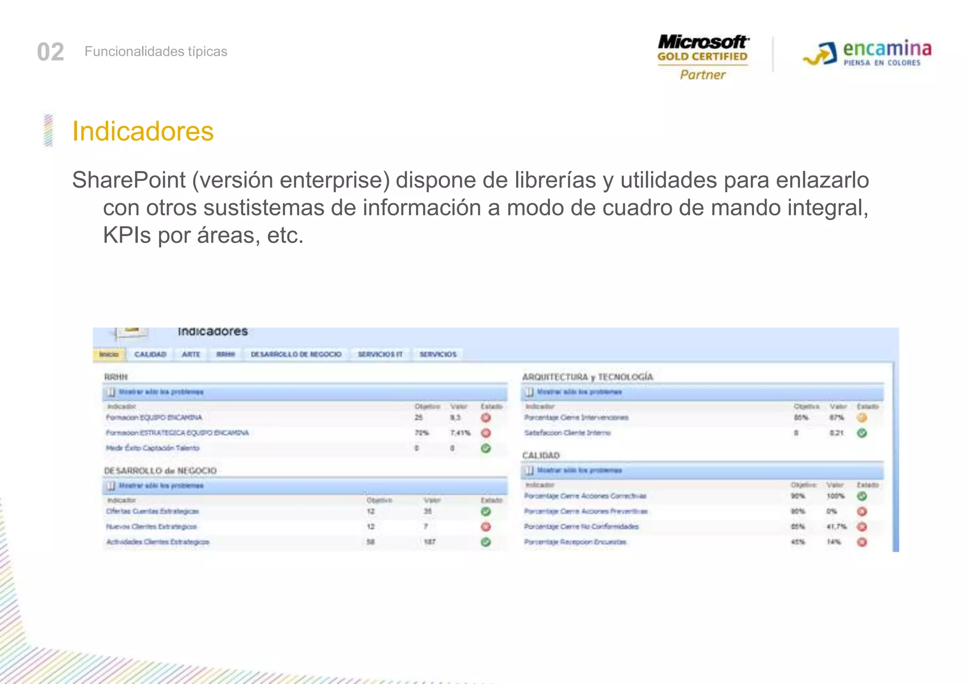
Task: Click the filter icon in the RRHH toolbar
Action: click(111, 392)
